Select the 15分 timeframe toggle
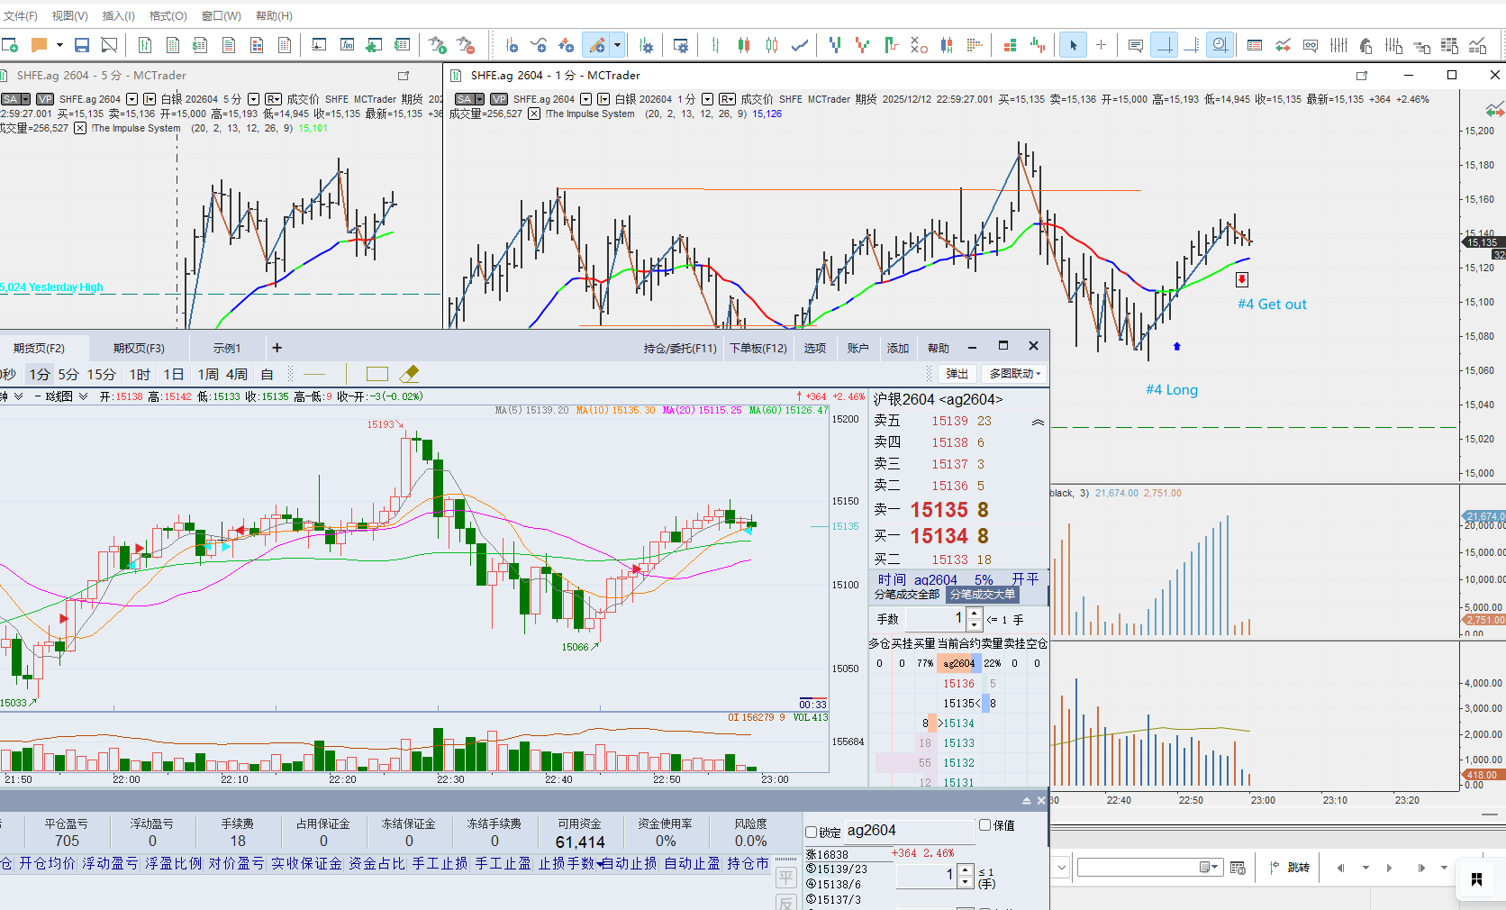1506x910 pixels. pos(101,374)
